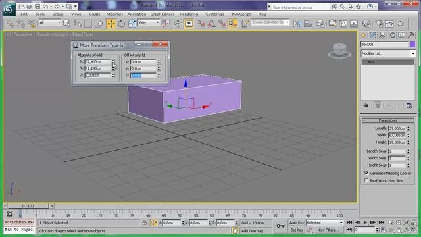Click the Select and Link icon
Screen dimensions: 421x237
pyautogui.click(x=10, y=24)
